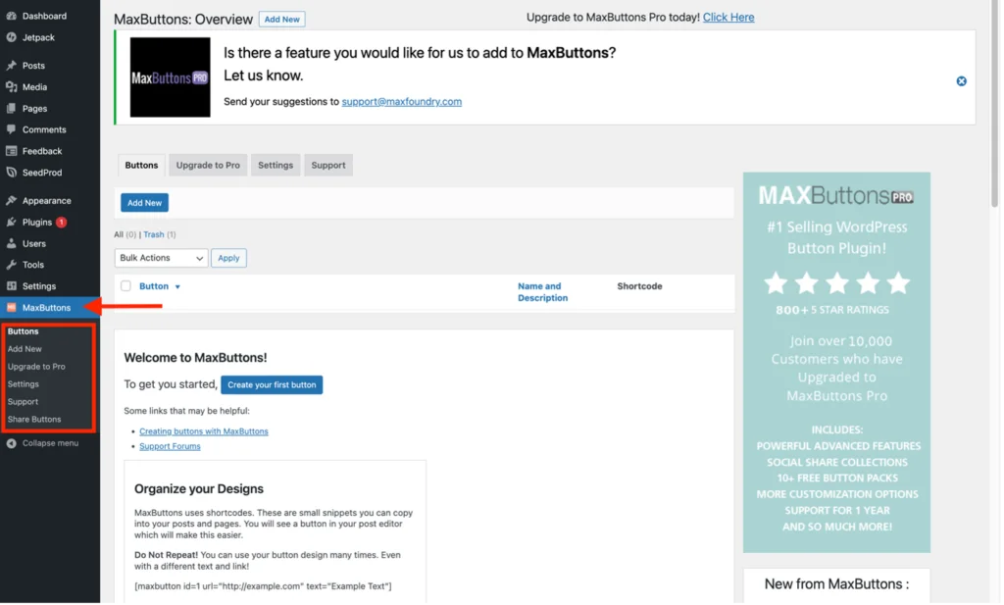
Task: Open Share Buttons submenu item
Action: point(34,420)
